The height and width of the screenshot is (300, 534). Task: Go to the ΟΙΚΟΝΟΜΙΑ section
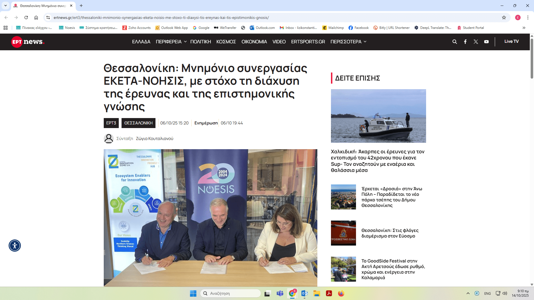[x=254, y=42]
